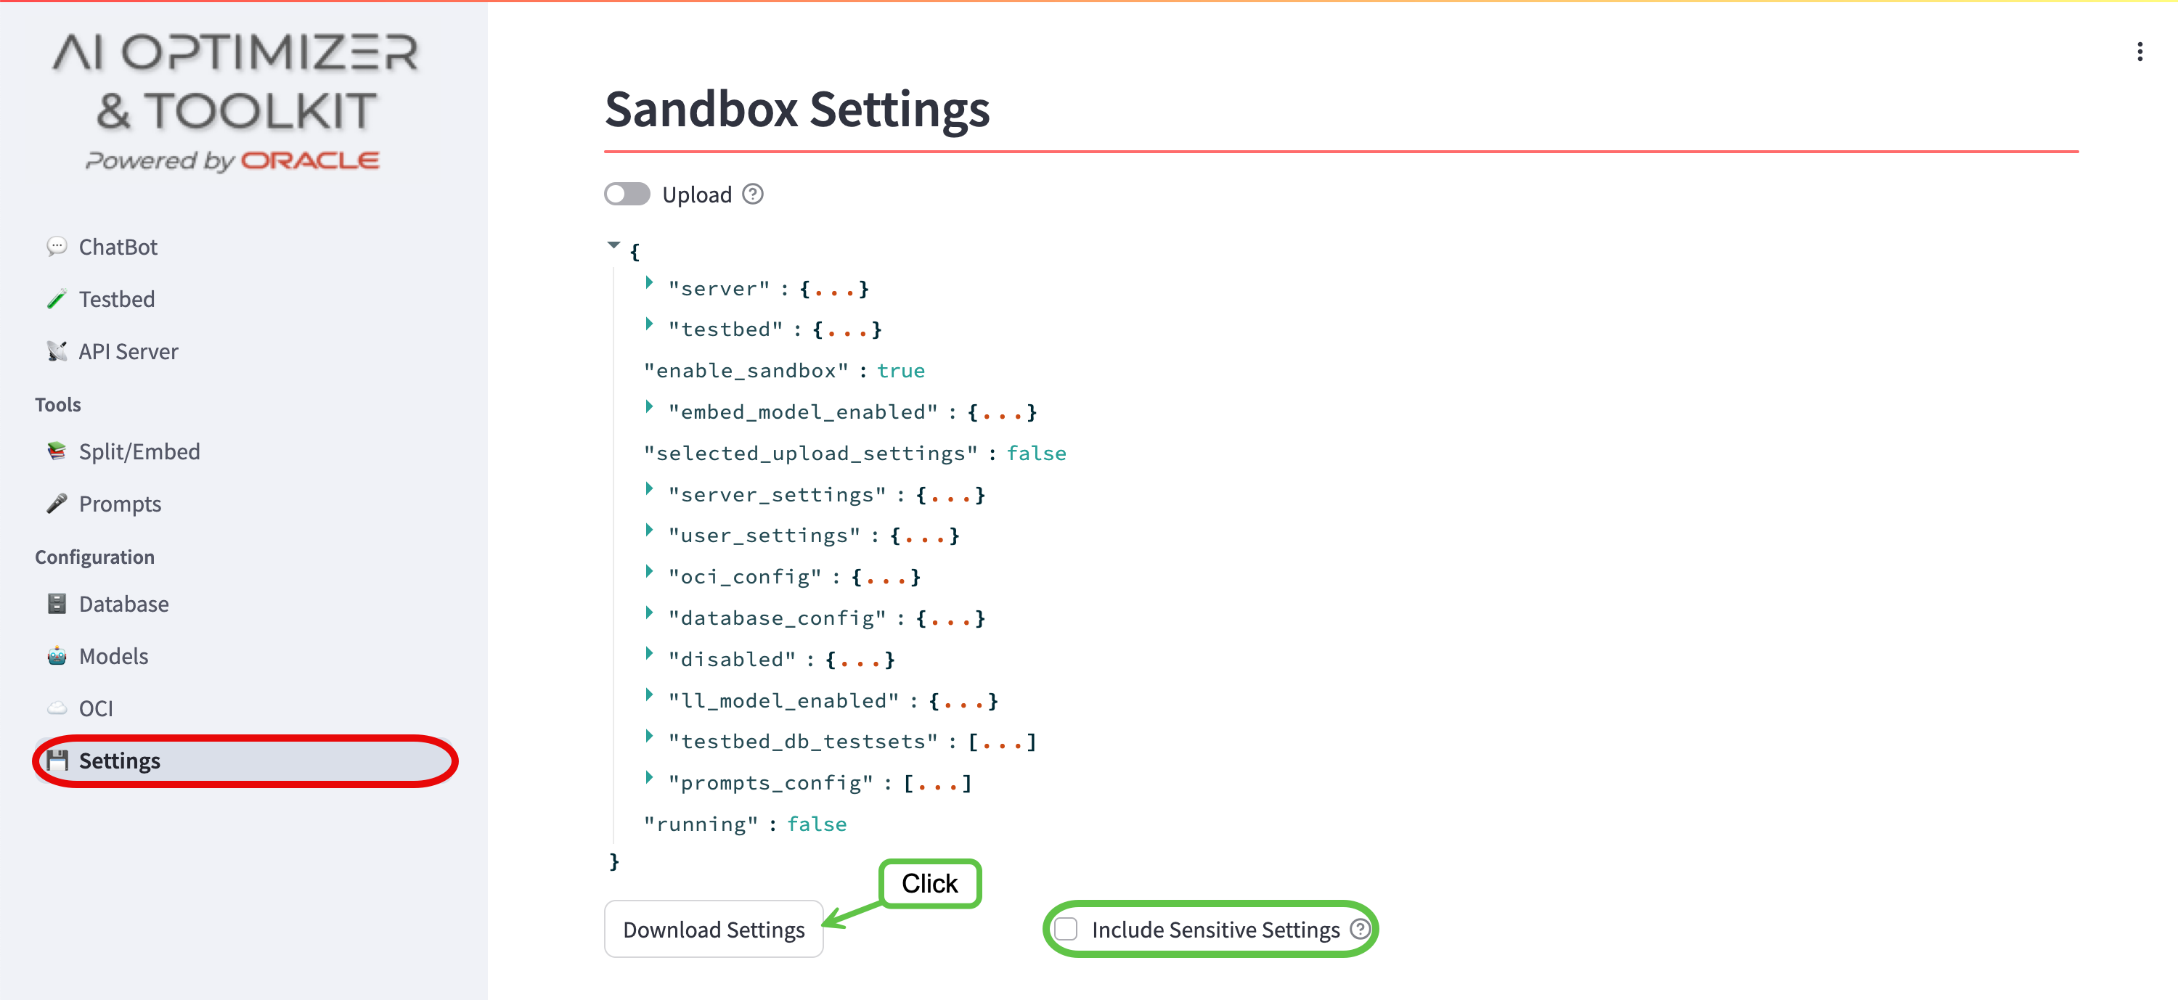2178x1000 pixels.
Task: Click the ChatBot speech bubble icon
Action: (x=57, y=247)
